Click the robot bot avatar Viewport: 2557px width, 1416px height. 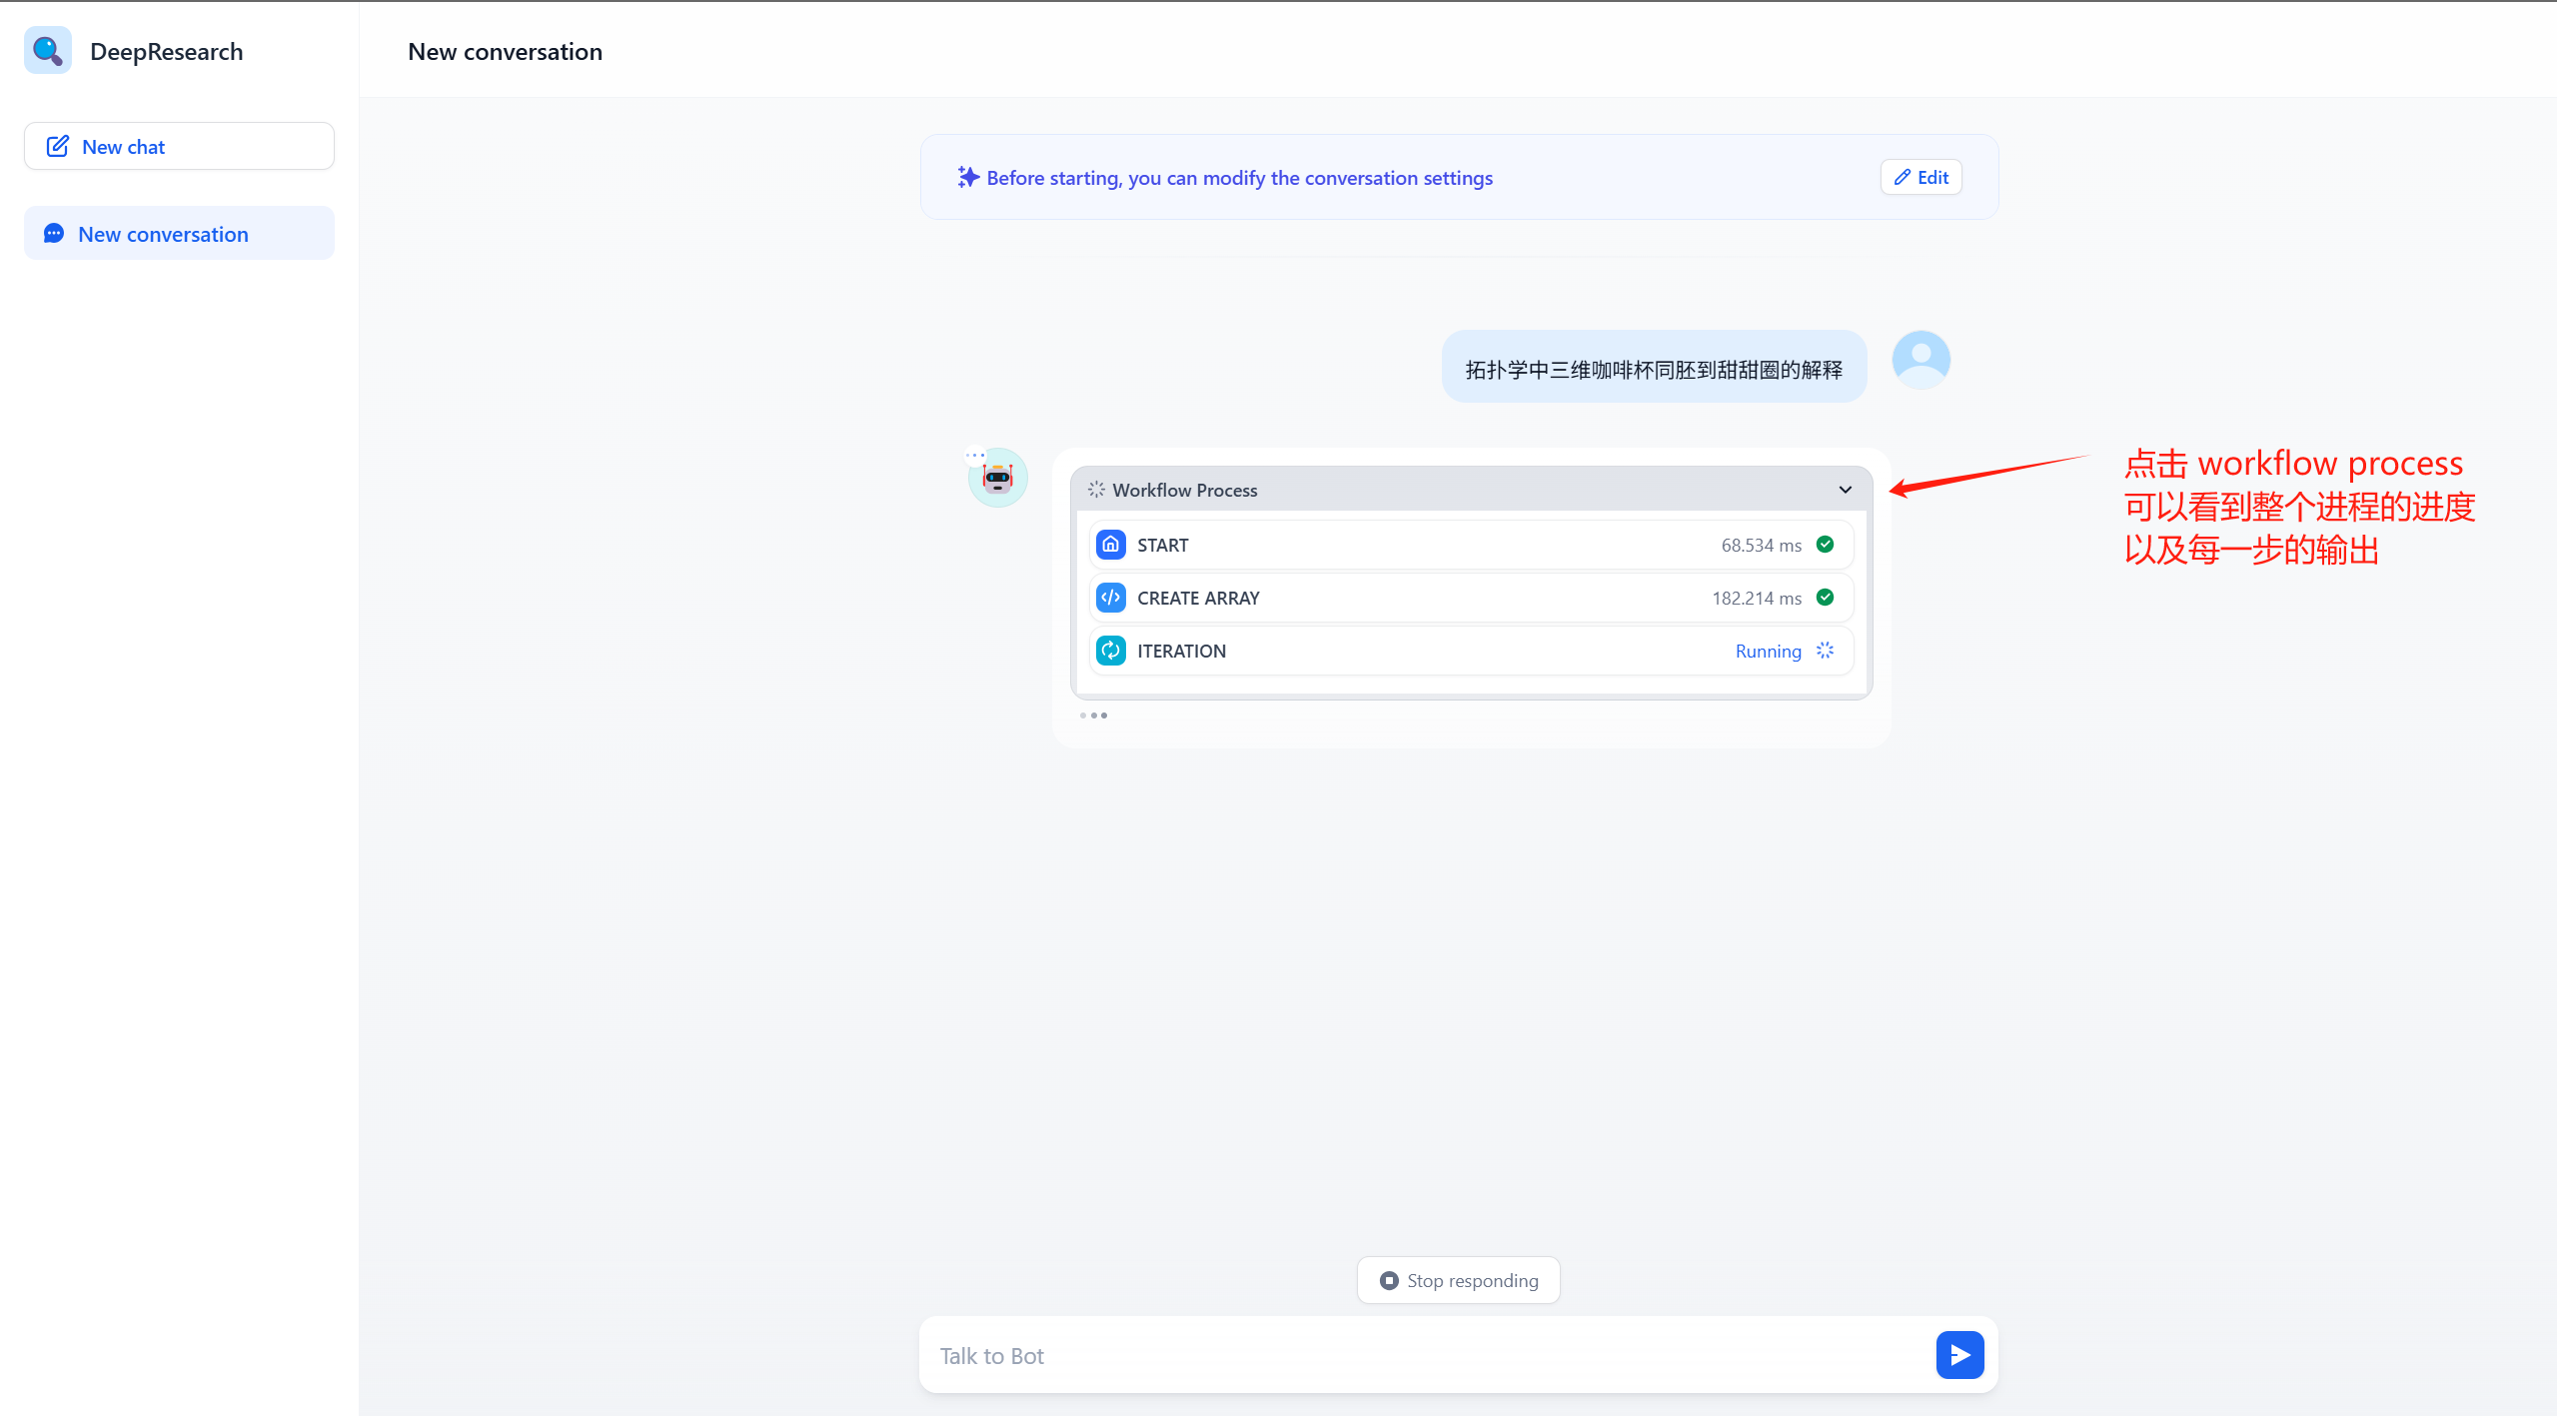[997, 478]
